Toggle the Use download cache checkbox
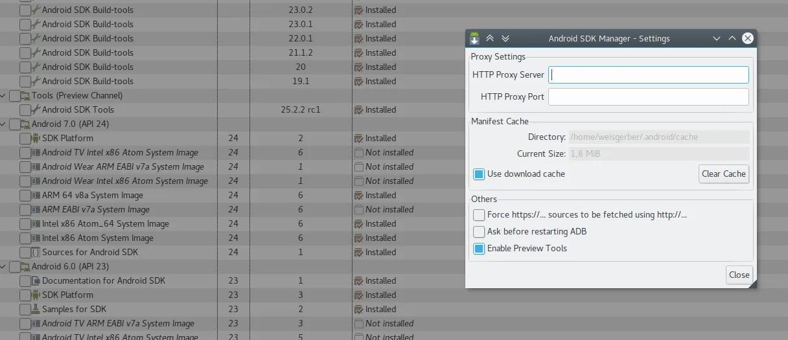Screen dimensions: 788x340 click(479, 174)
